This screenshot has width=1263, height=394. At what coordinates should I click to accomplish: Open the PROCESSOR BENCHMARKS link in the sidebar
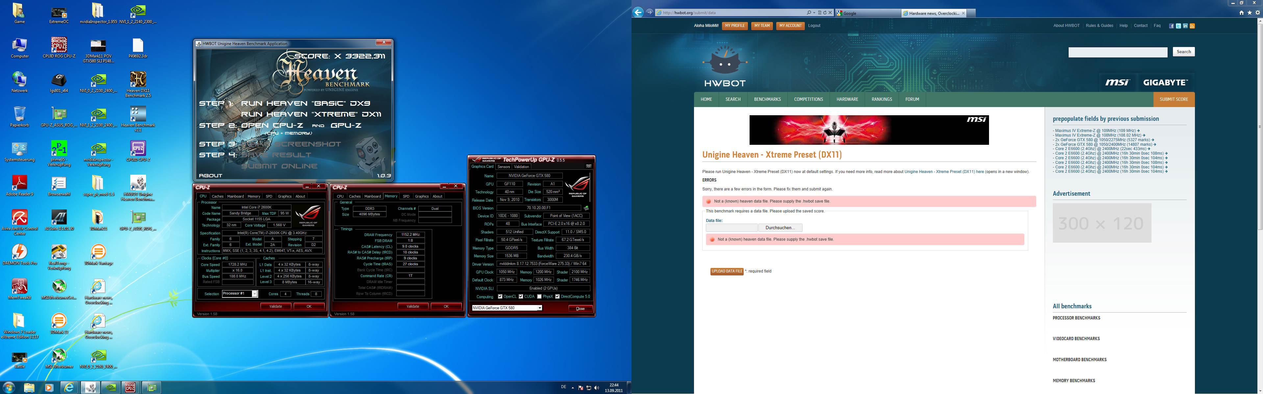pos(1076,318)
